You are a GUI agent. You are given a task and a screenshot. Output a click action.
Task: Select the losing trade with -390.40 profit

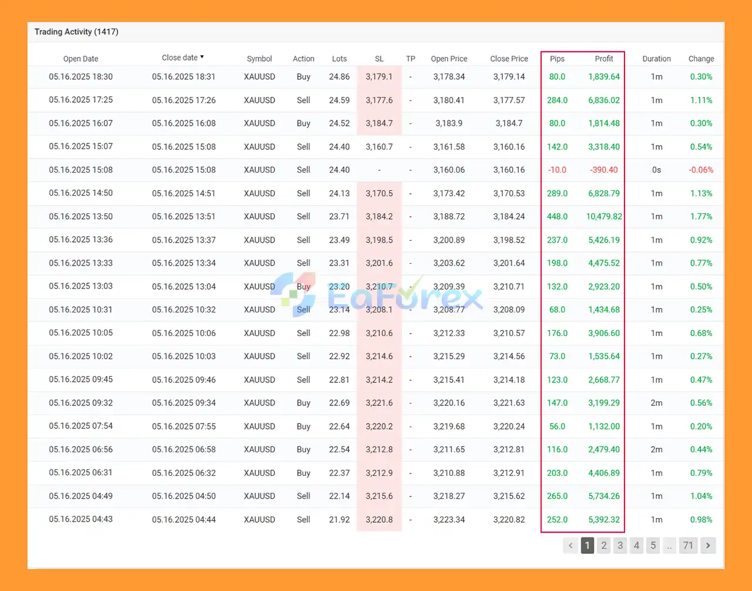[x=603, y=170]
